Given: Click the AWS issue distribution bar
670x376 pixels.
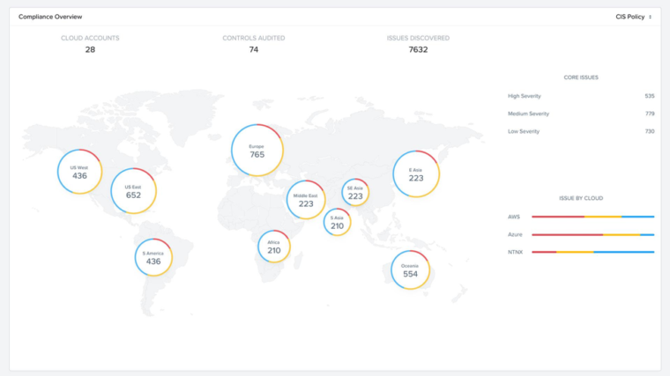Looking at the screenshot, I should pyautogui.click(x=592, y=217).
